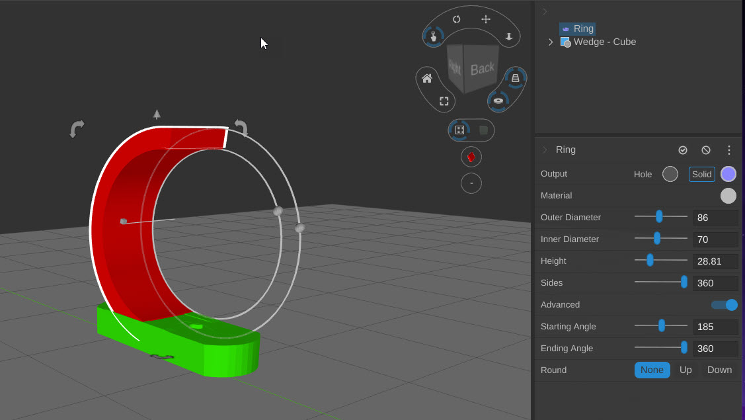Click the touch gesture navigation icon
Screen dimensions: 745x420
[x=434, y=36]
